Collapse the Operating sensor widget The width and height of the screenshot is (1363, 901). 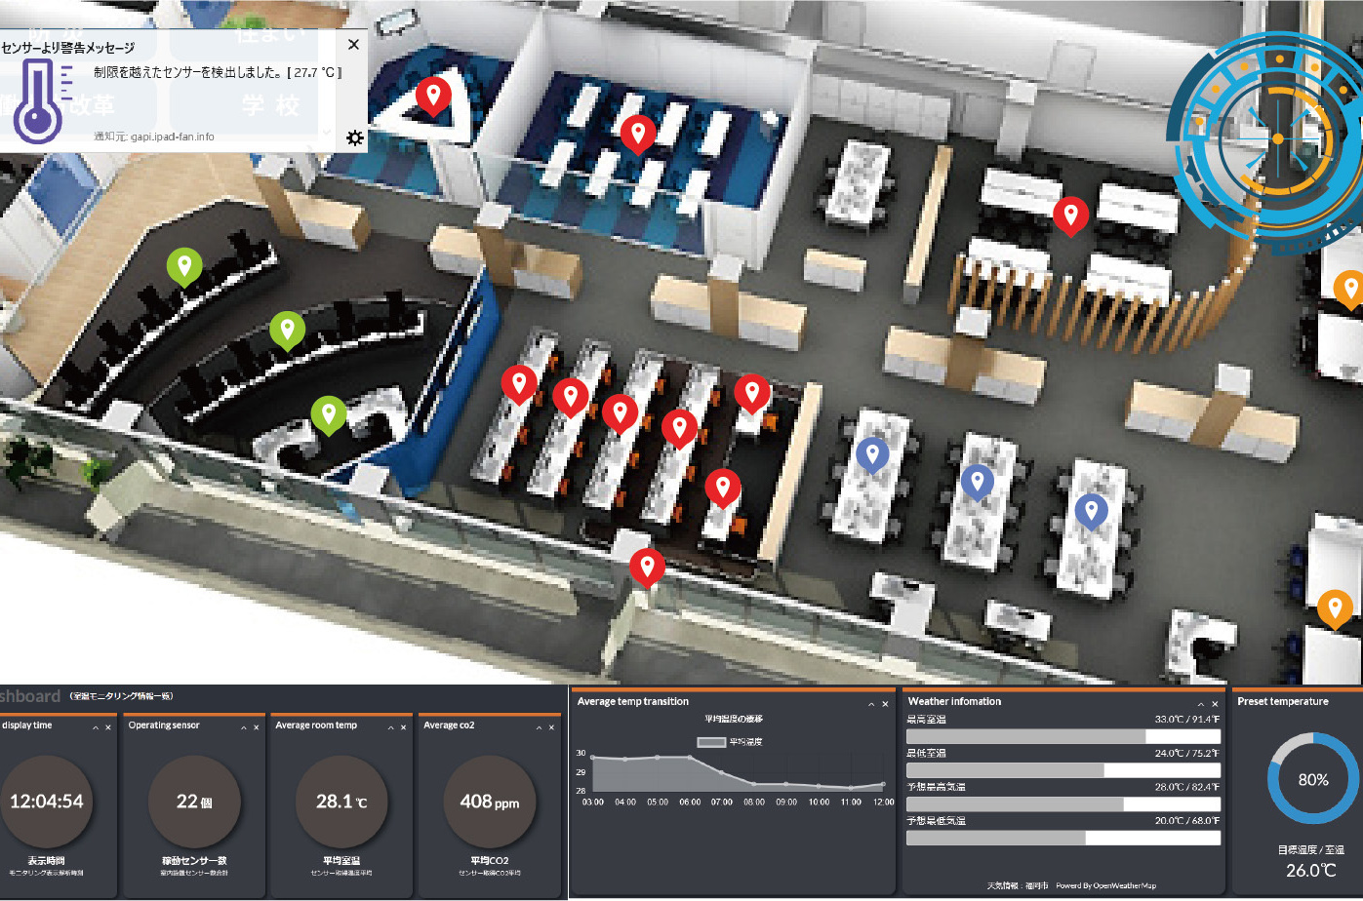click(x=242, y=727)
